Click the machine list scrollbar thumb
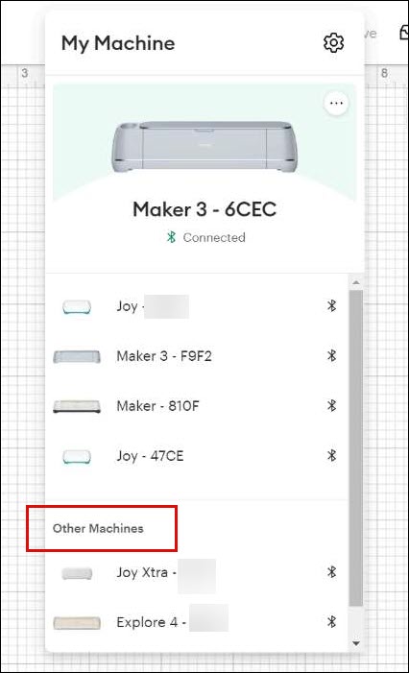This screenshot has height=673, width=409. [356, 448]
